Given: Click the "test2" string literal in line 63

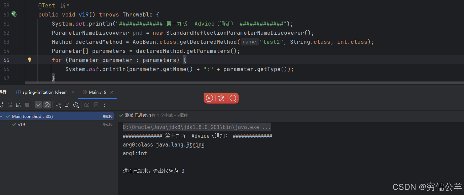Looking at the screenshot, I should [x=272, y=42].
